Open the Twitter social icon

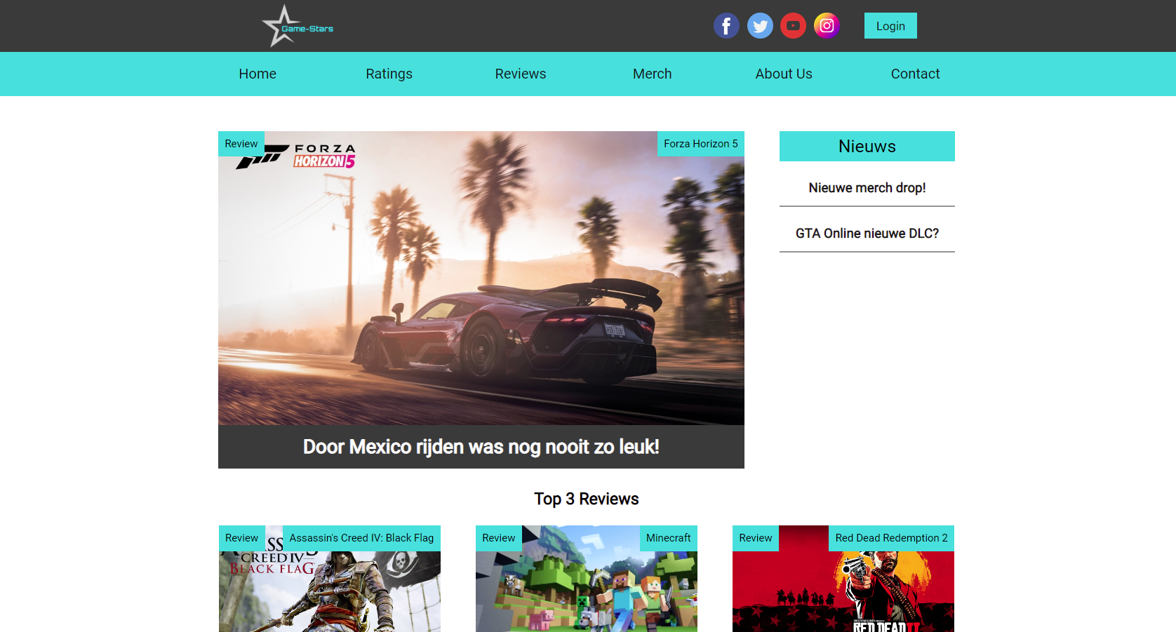(x=760, y=26)
